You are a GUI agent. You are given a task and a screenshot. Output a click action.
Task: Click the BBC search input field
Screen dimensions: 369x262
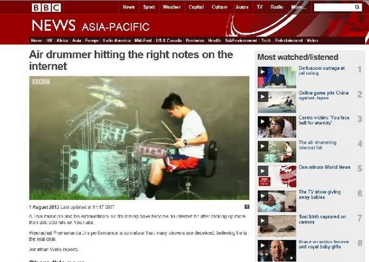coord(334,7)
